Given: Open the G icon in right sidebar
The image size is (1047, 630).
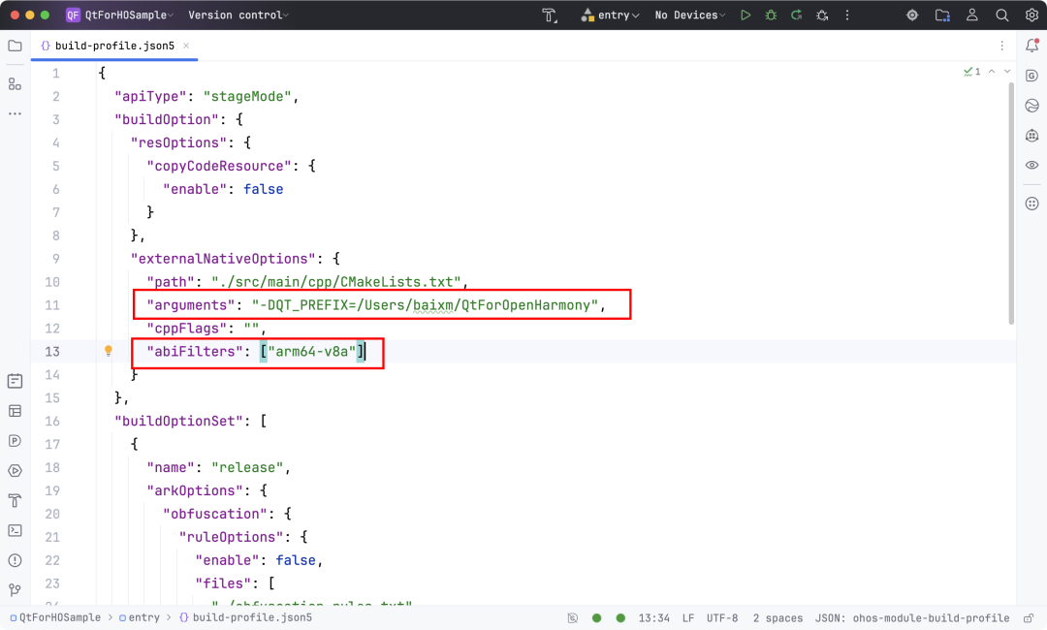Looking at the screenshot, I should (x=1031, y=76).
